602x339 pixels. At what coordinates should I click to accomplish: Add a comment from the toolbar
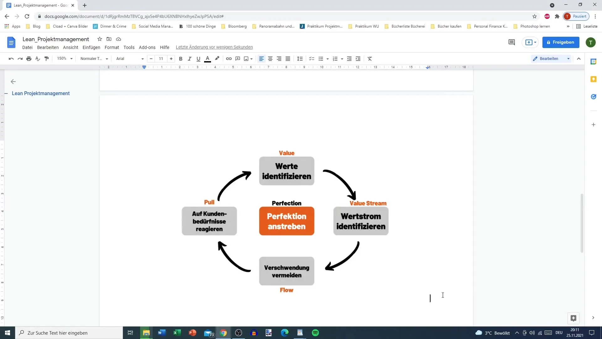pyautogui.click(x=238, y=59)
